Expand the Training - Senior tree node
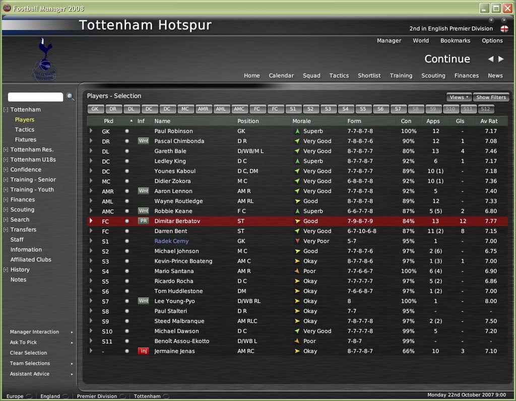Screen dimensions: 516x401 (x=6, y=180)
